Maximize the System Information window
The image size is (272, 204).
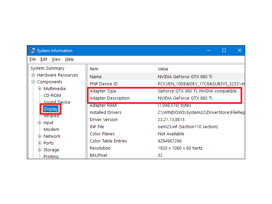pos(224,50)
